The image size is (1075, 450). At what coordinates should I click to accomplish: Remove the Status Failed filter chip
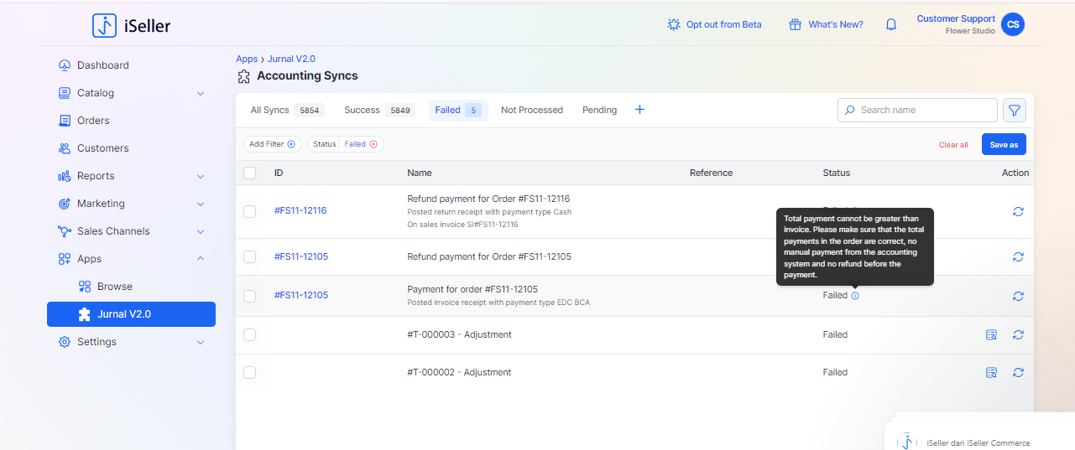click(373, 144)
